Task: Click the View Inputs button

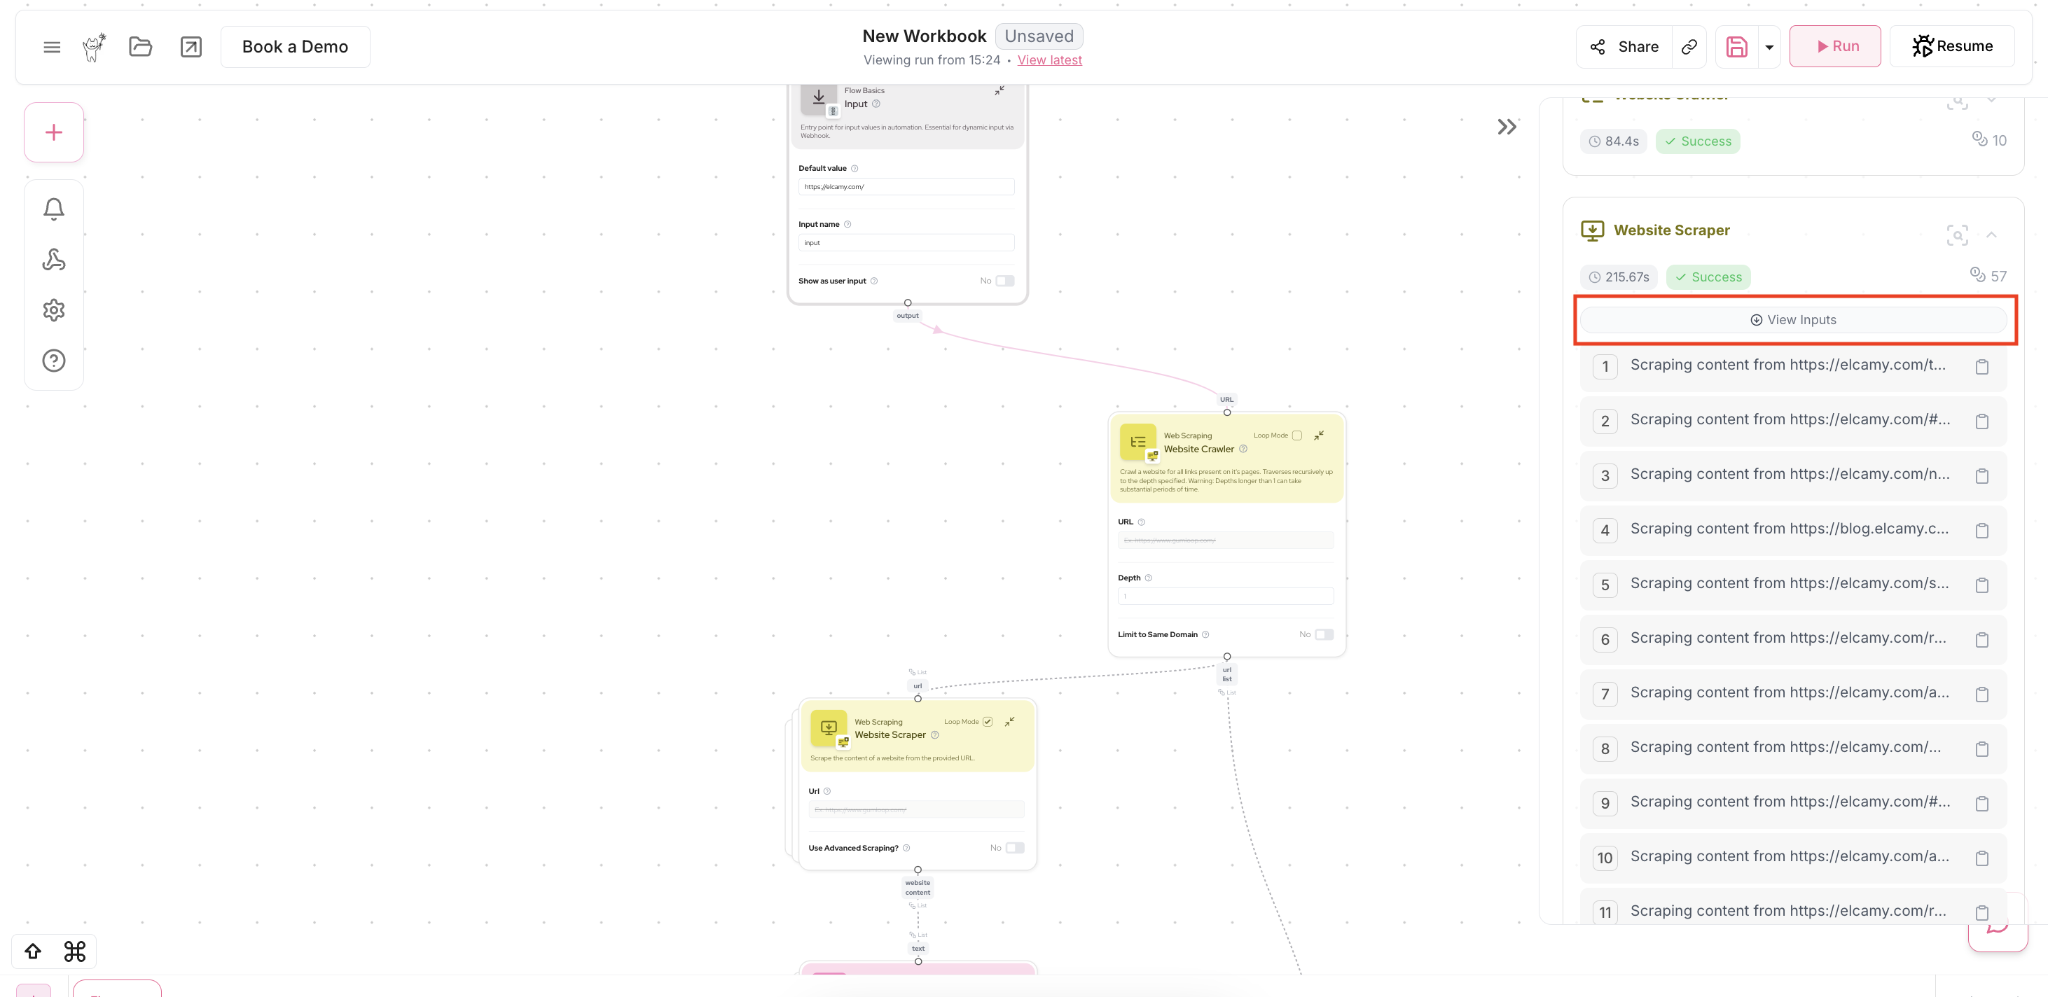Action: coord(1794,319)
